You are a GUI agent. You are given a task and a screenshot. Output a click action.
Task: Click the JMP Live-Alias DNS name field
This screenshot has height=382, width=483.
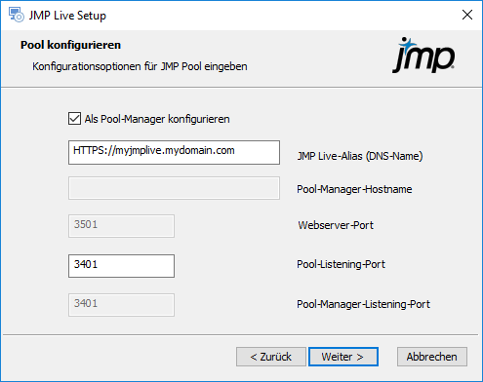point(174,152)
